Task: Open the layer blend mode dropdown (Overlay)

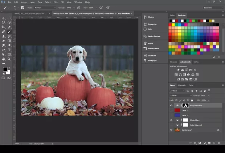Action: point(181,95)
